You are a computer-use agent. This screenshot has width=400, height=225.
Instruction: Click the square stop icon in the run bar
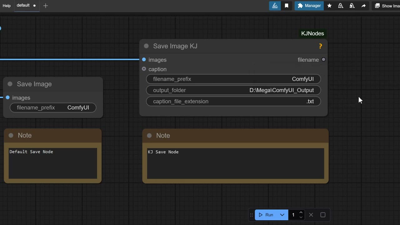(323, 215)
